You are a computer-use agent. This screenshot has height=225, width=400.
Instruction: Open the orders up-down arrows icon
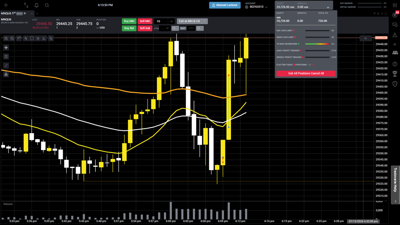coord(26,5)
